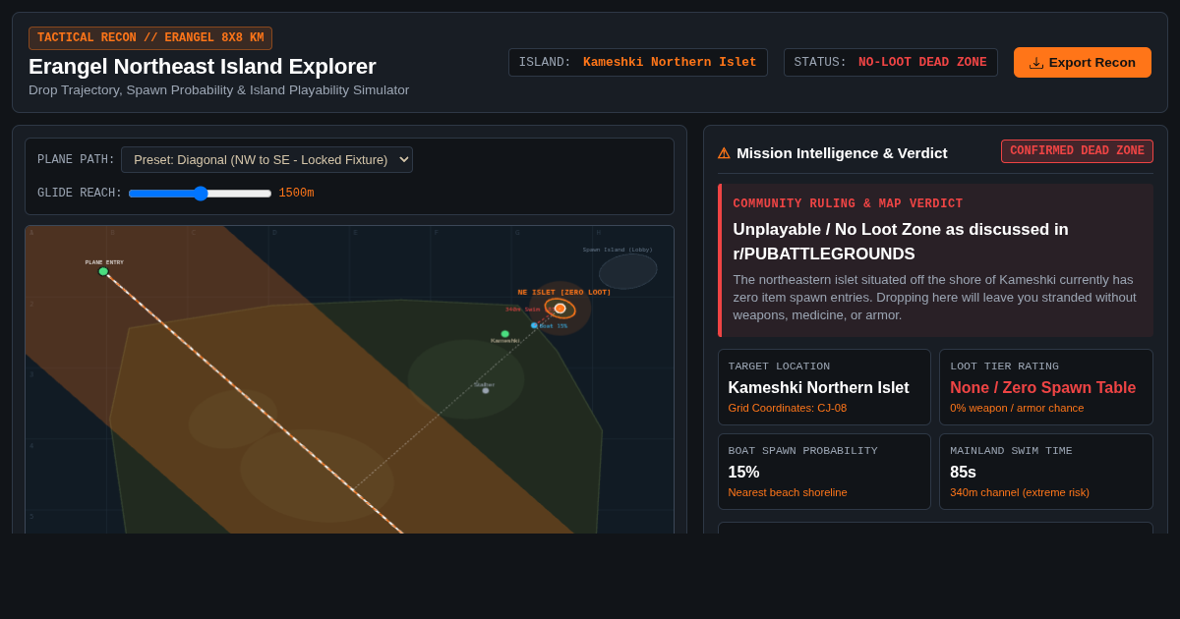
Task: Open the Plane Path preset dropdown
Action: pyautogui.click(x=267, y=159)
